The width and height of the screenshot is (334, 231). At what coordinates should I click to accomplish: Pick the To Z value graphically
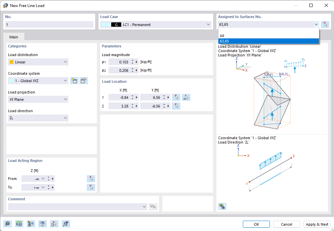91,187
